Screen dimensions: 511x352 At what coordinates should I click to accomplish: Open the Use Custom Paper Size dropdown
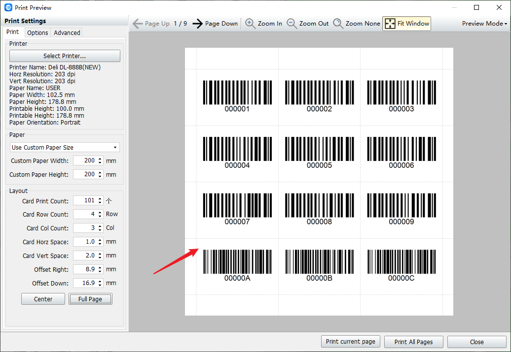pyautogui.click(x=65, y=147)
